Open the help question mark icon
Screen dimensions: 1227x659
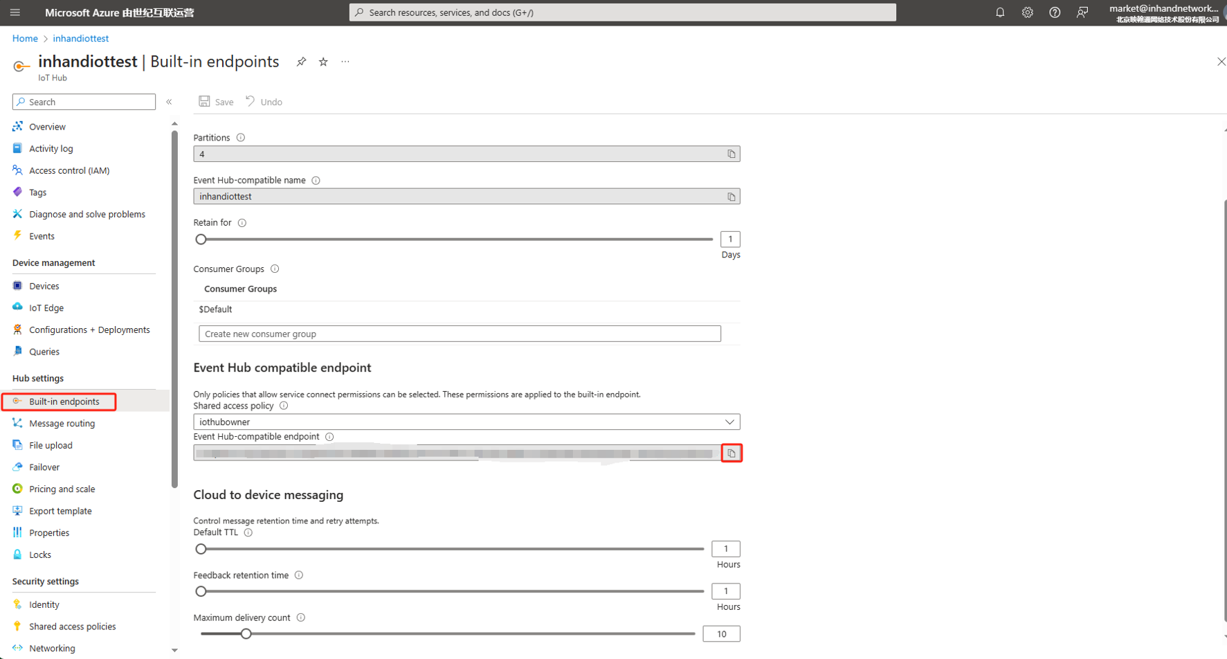coord(1054,12)
